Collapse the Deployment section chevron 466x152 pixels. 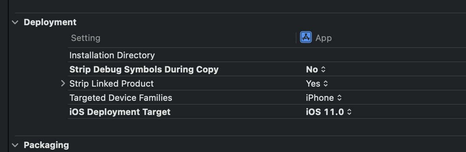click(15, 22)
